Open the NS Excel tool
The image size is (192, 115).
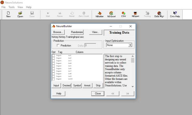[111, 14]
